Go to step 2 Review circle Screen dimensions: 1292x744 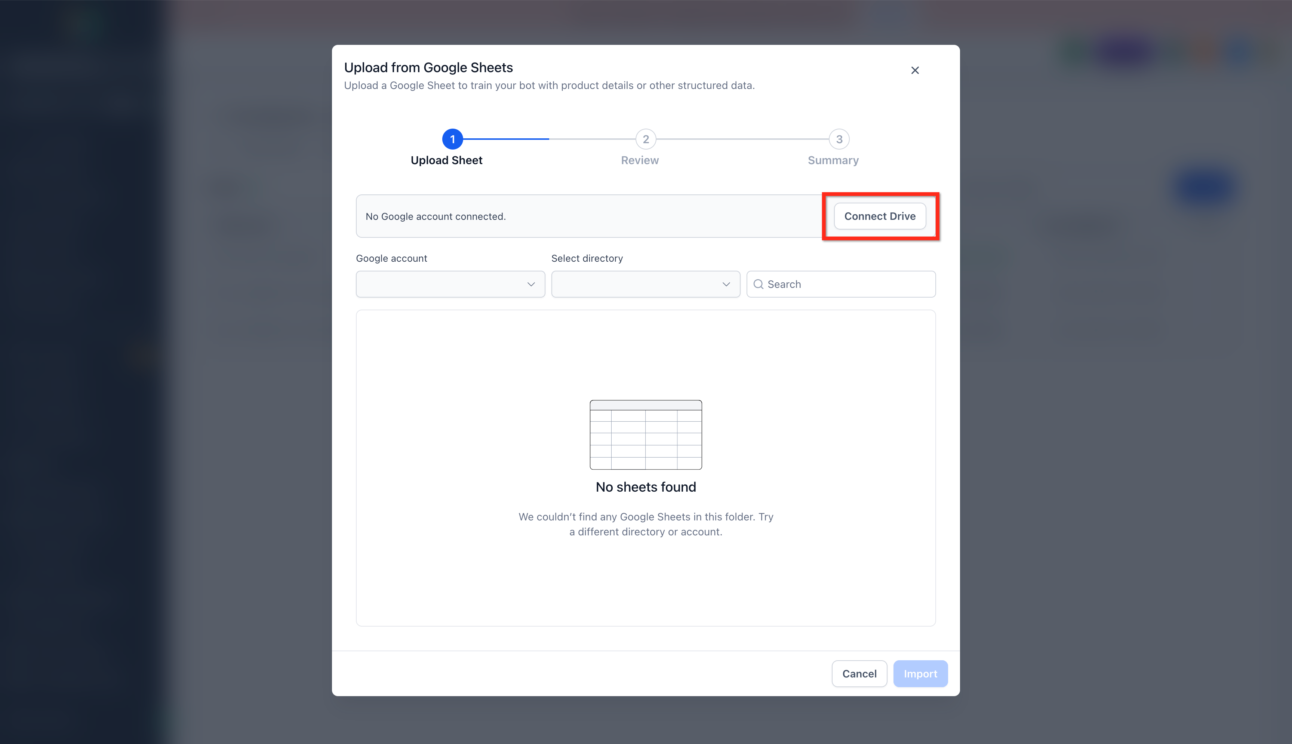point(646,139)
